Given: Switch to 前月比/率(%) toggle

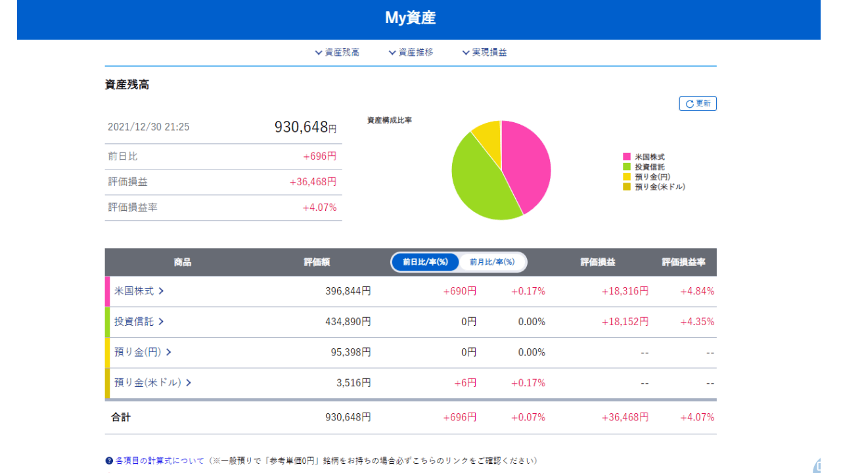Looking at the screenshot, I should point(492,262).
